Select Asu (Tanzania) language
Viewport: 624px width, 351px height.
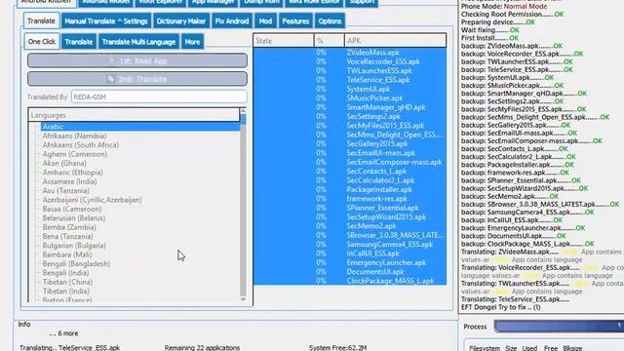(x=66, y=191)
